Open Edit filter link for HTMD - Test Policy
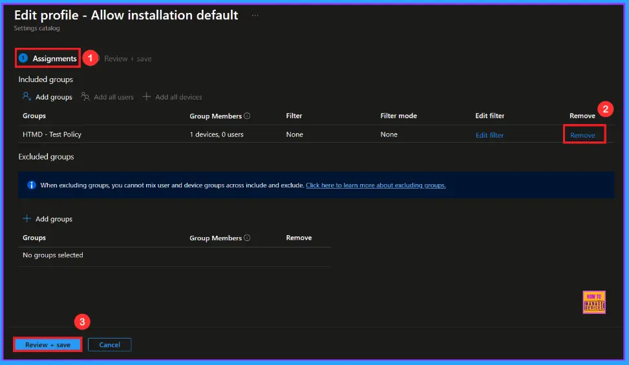 coord(489,135)
